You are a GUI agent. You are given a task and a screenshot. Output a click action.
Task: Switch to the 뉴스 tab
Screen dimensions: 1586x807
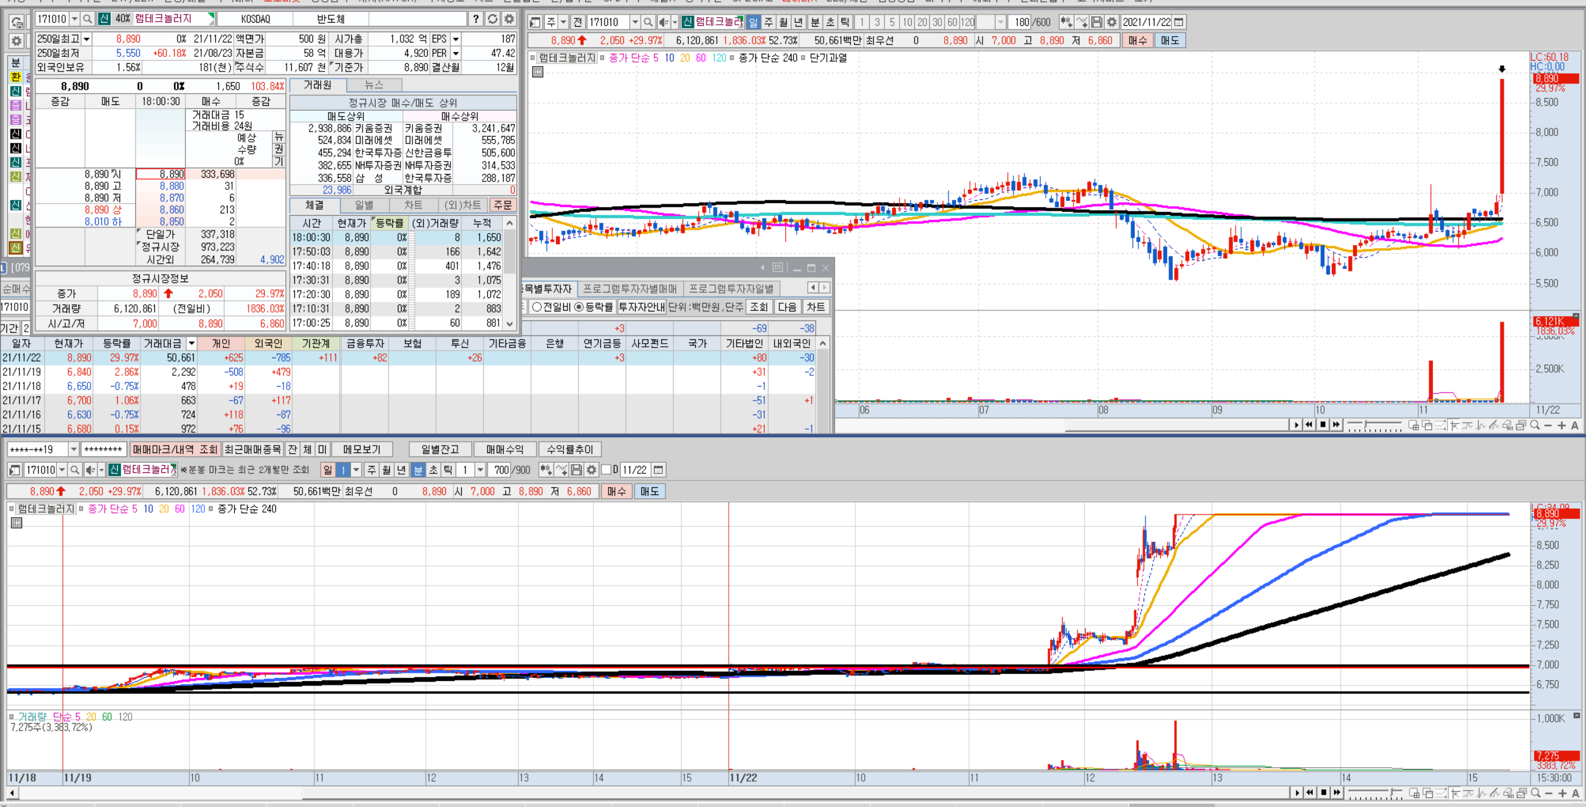point(375,85)
